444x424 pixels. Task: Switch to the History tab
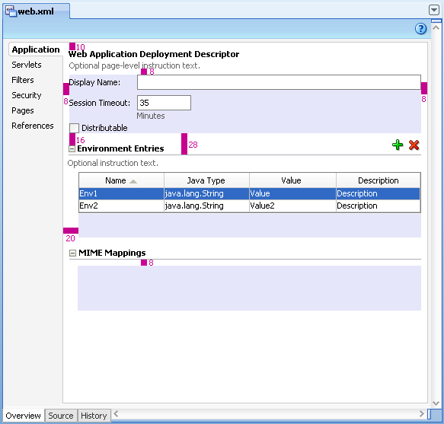pos(94,416)
